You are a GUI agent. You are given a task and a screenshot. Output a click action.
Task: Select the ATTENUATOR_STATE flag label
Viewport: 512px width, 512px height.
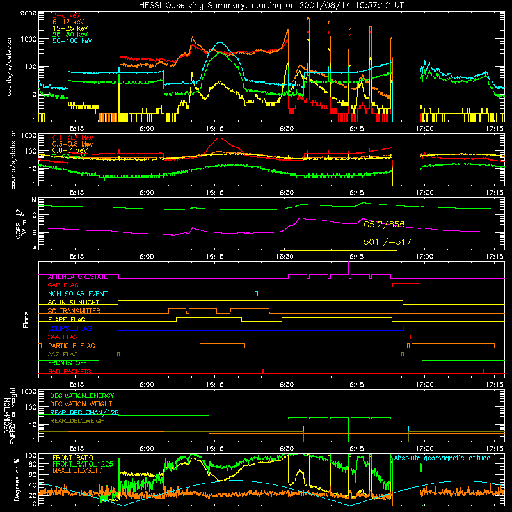point(77,277)
